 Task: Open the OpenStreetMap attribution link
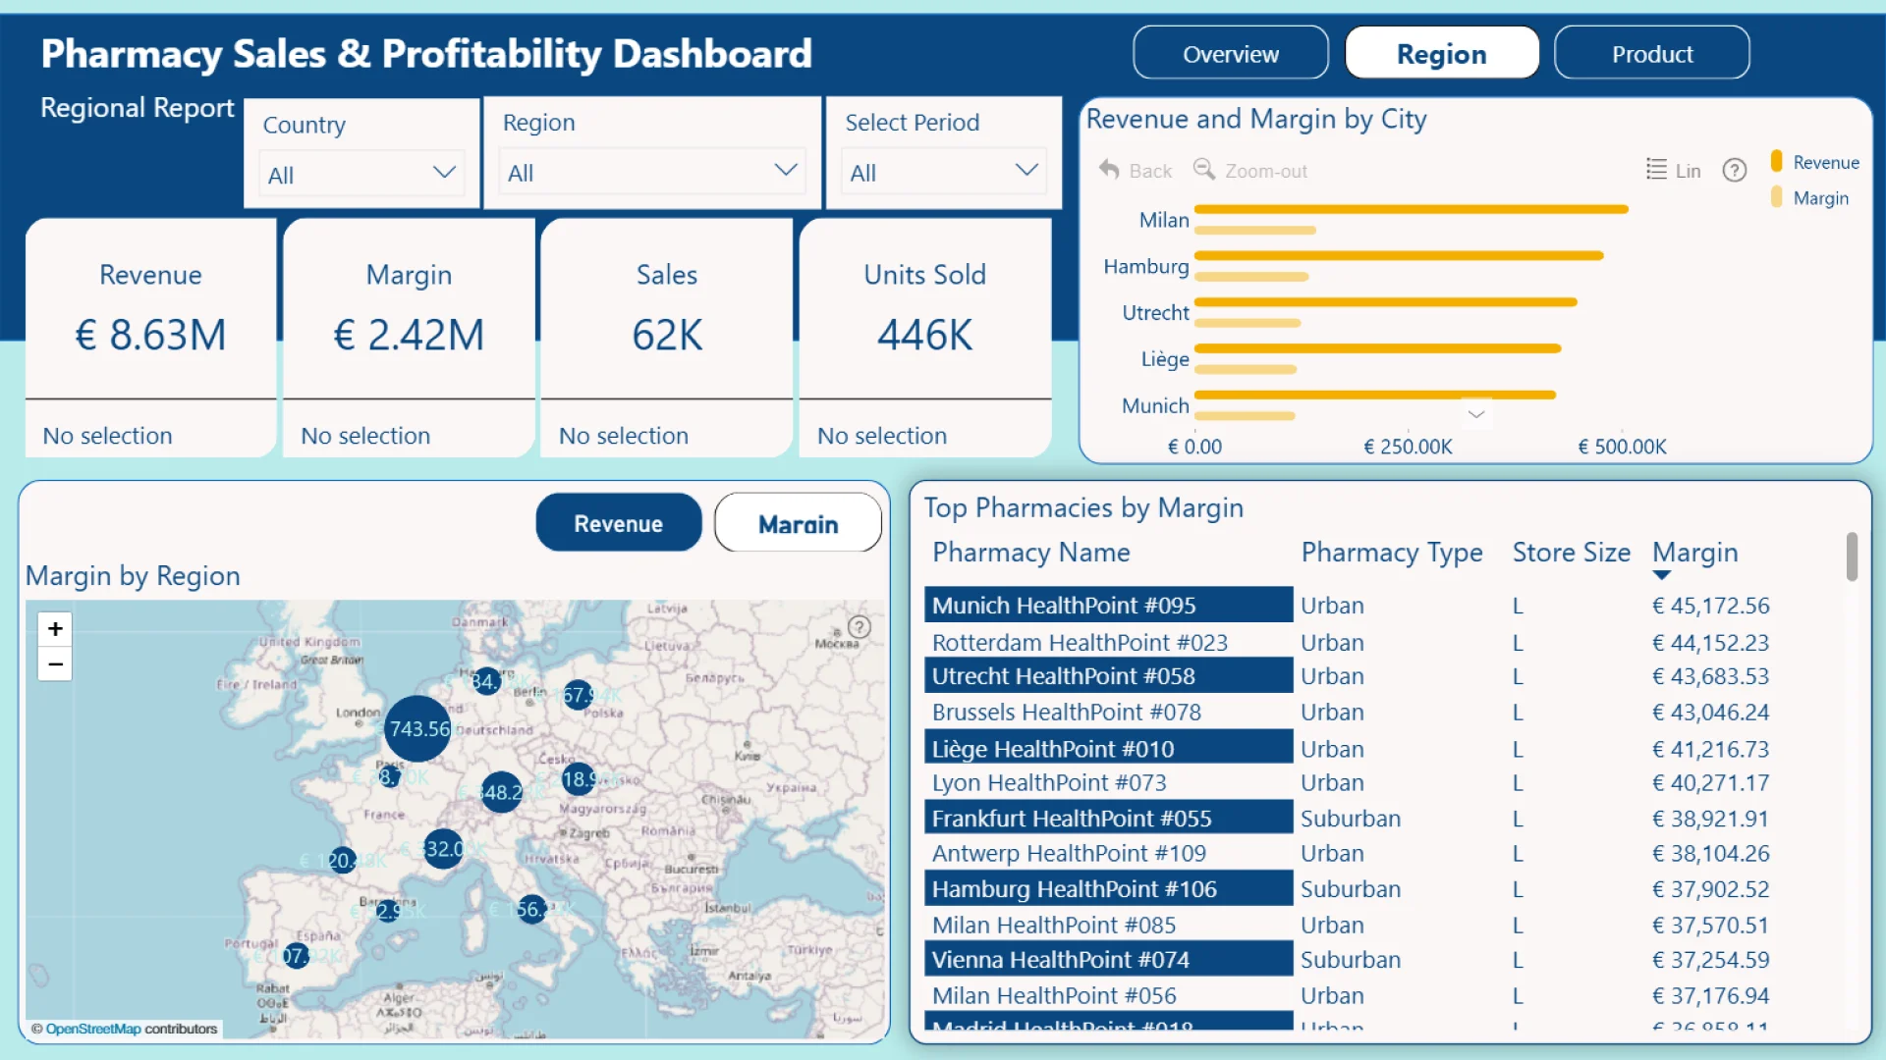point(93,1029)
